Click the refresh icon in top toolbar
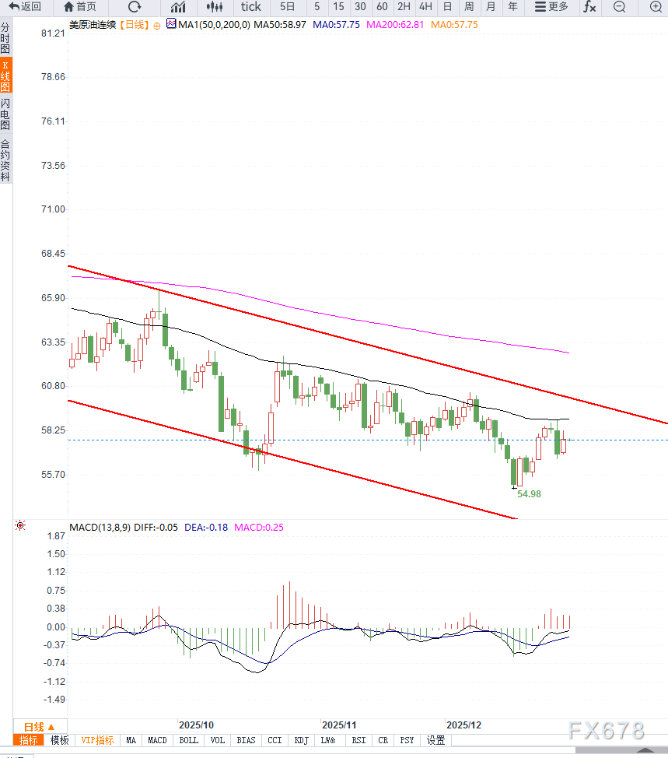The width and height of the screenshot is (668, 758). 135,7
